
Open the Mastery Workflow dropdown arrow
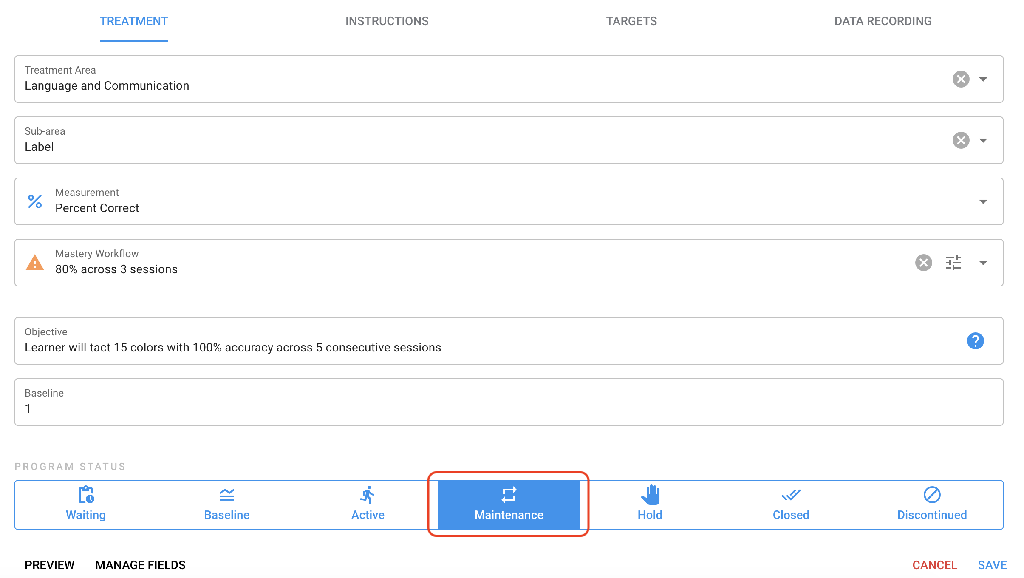pos(983,263)
